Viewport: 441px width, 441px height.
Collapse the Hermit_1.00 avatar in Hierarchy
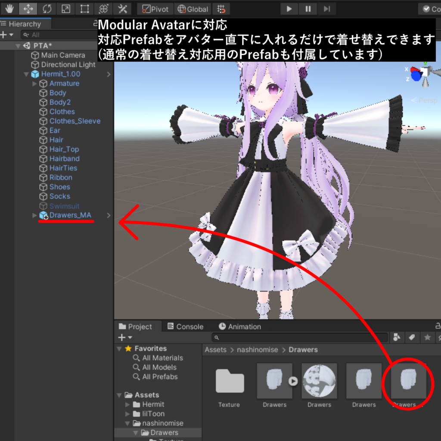[x=27, y=74]
